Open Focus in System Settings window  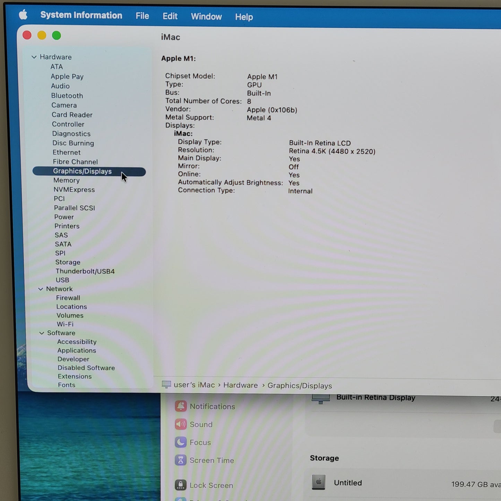point(193,442)
